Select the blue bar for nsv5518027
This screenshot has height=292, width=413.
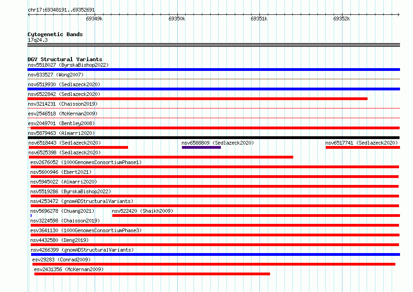(213, 70)
